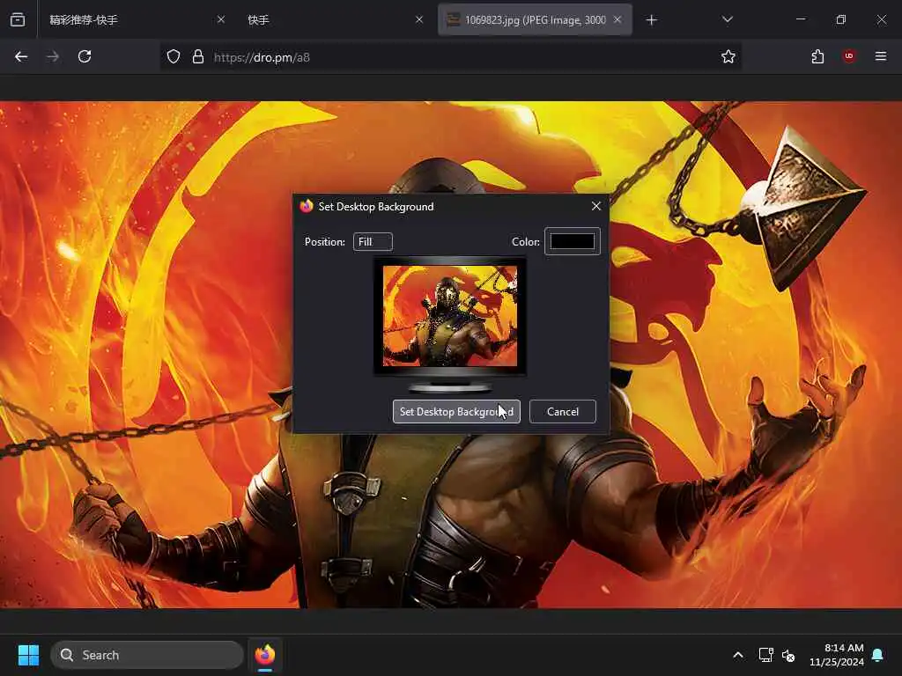Open the Firefox application menu
Screen dimensions: 902x676
(880, 56)
